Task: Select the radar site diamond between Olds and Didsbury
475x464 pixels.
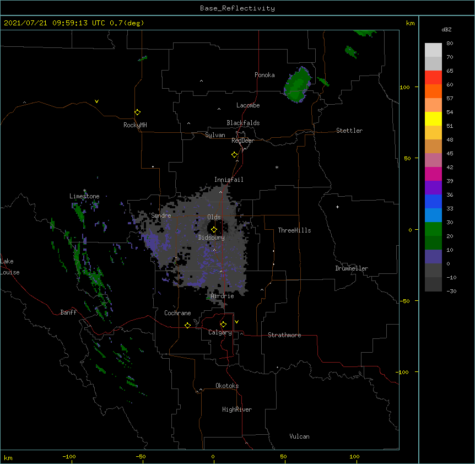Action: (x=214, y=230)
